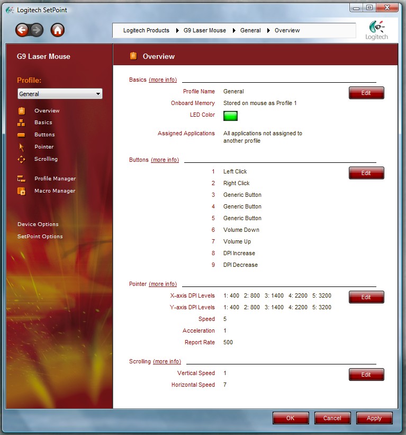This screenshot has height=435, width=406.
Task: Click the Y-axis DPI Levels label
Action: (192, 307)
